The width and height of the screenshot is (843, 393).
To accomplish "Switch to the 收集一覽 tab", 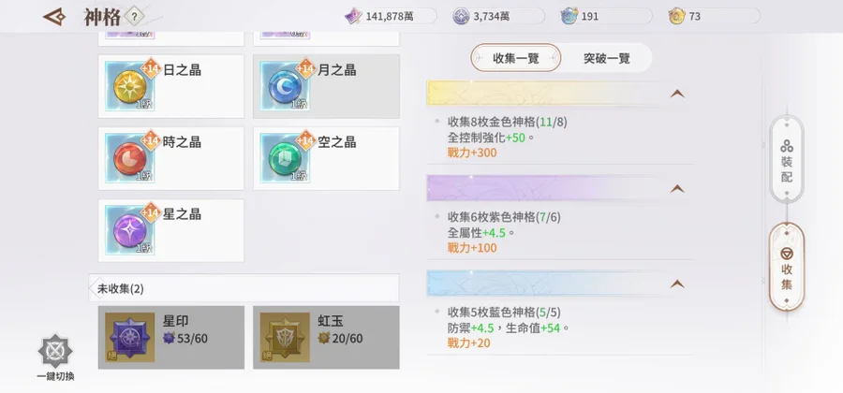I will click(x=515, y=58).
